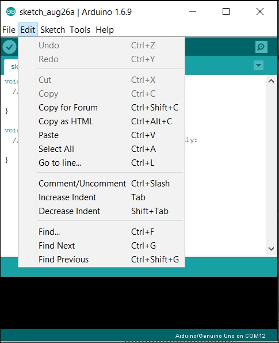The height and width of the screenshot is (343, 279).
Task: Close the Arduino window
Action: tap(260, 12)
